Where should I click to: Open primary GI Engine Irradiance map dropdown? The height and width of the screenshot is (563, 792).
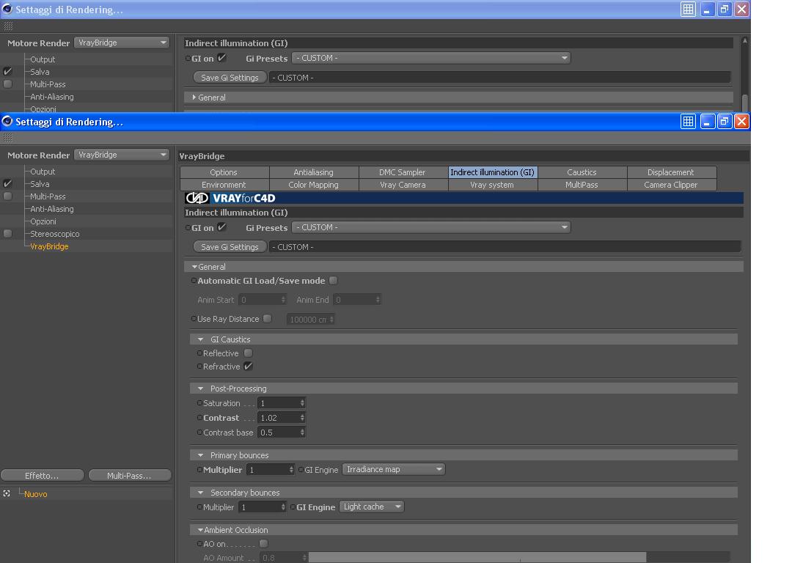pos(394,470)
